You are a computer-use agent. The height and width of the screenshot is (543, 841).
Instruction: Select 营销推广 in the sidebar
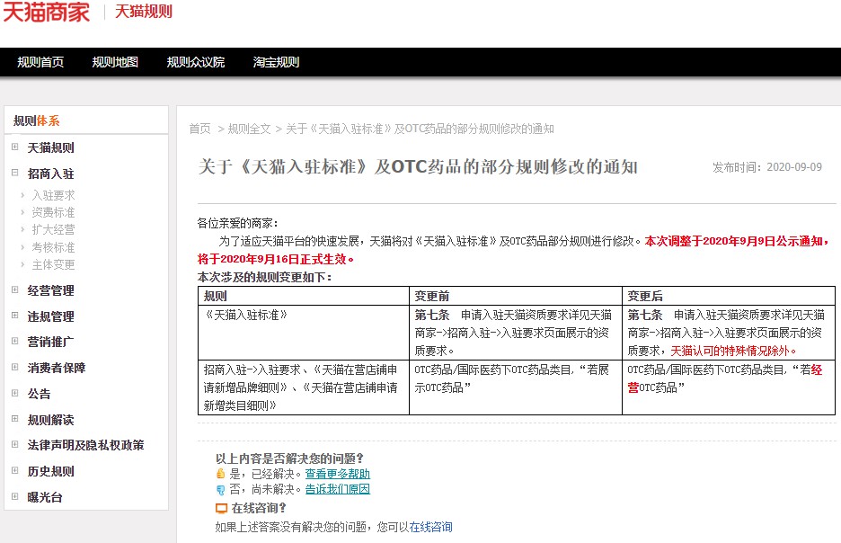[x=50, y=342]
